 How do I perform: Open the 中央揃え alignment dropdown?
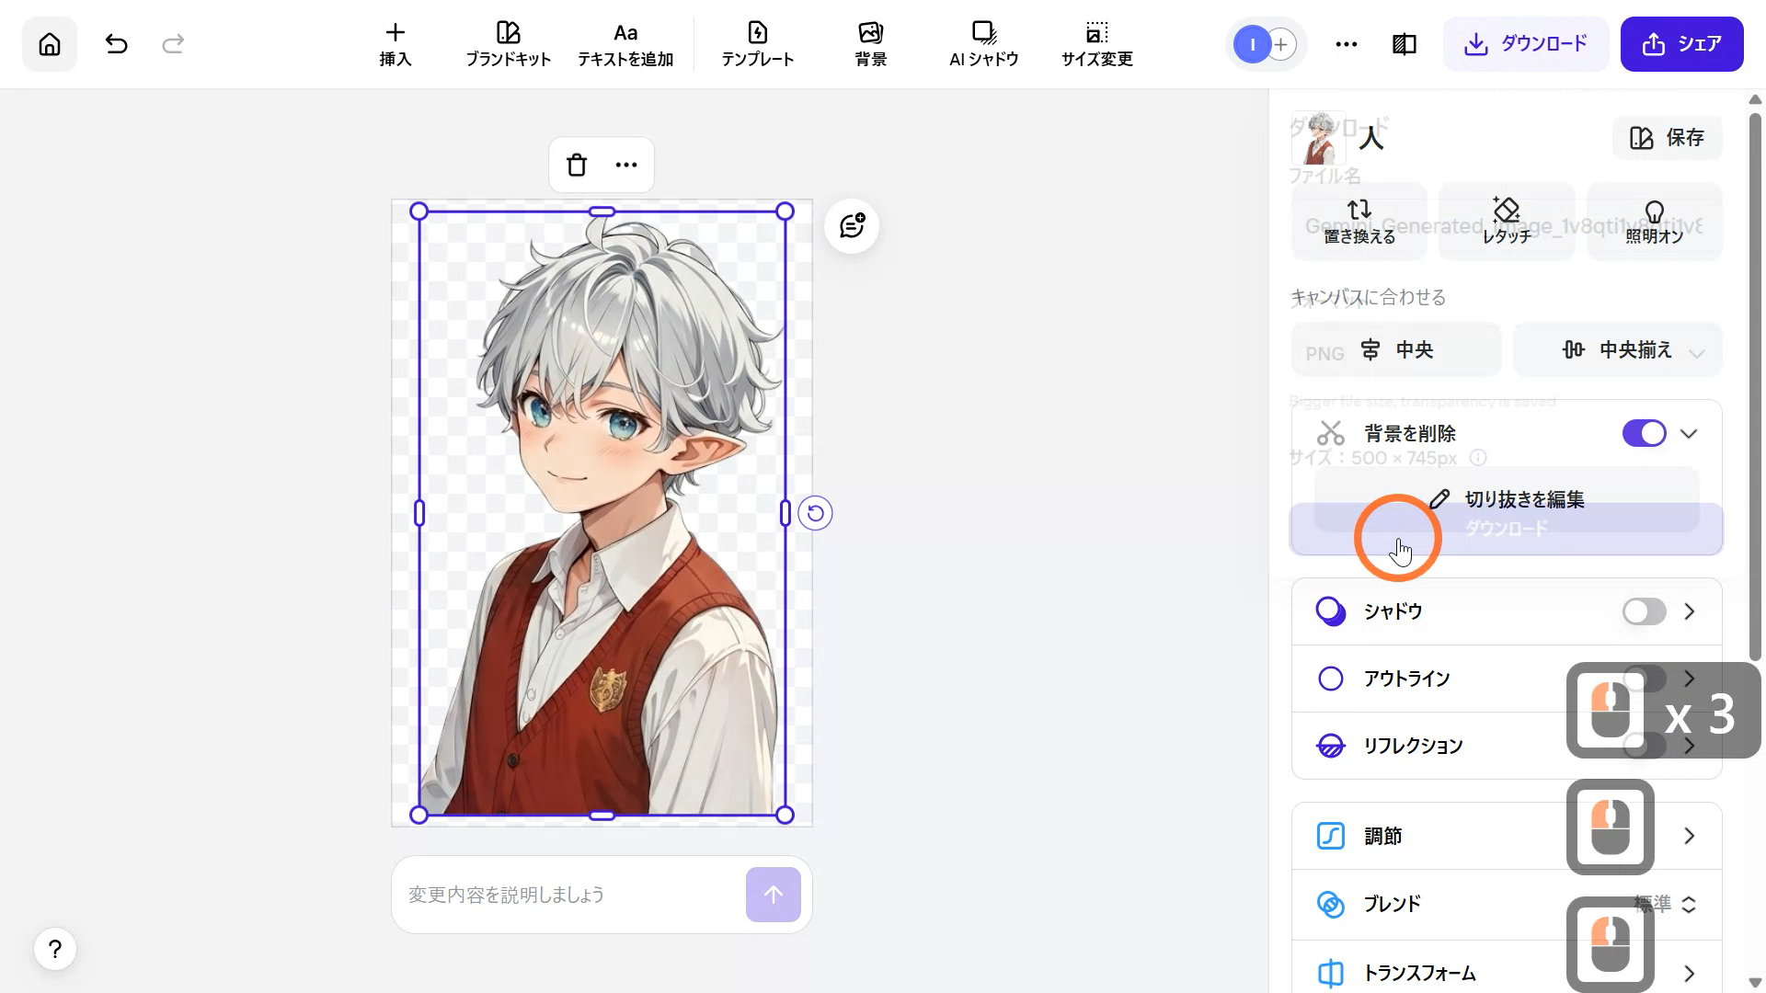click(1618, 349)
